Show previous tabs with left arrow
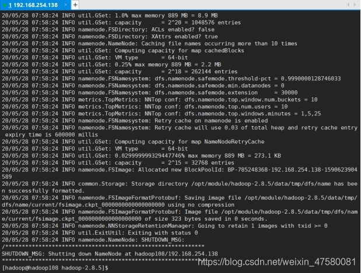 point(348,5)
